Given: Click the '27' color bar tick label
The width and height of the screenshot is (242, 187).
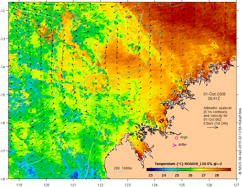Looking at the screenshot, I should (x=204, y=175).
